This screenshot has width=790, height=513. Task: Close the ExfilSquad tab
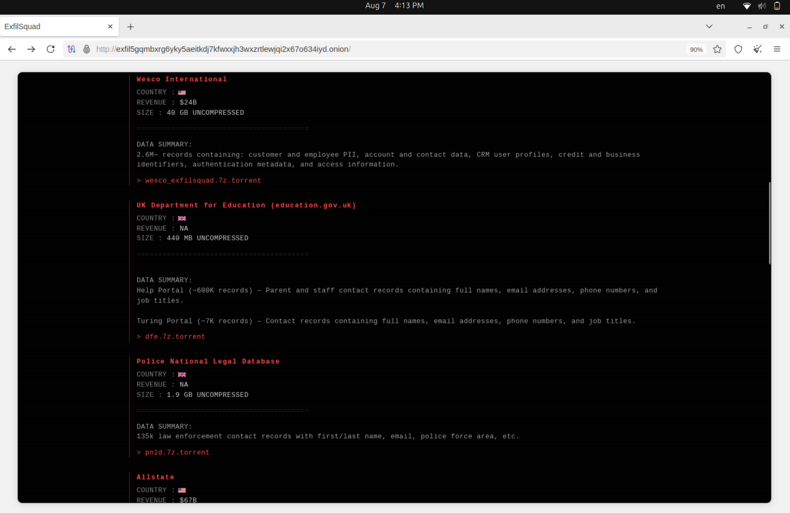tap(110, 27)
